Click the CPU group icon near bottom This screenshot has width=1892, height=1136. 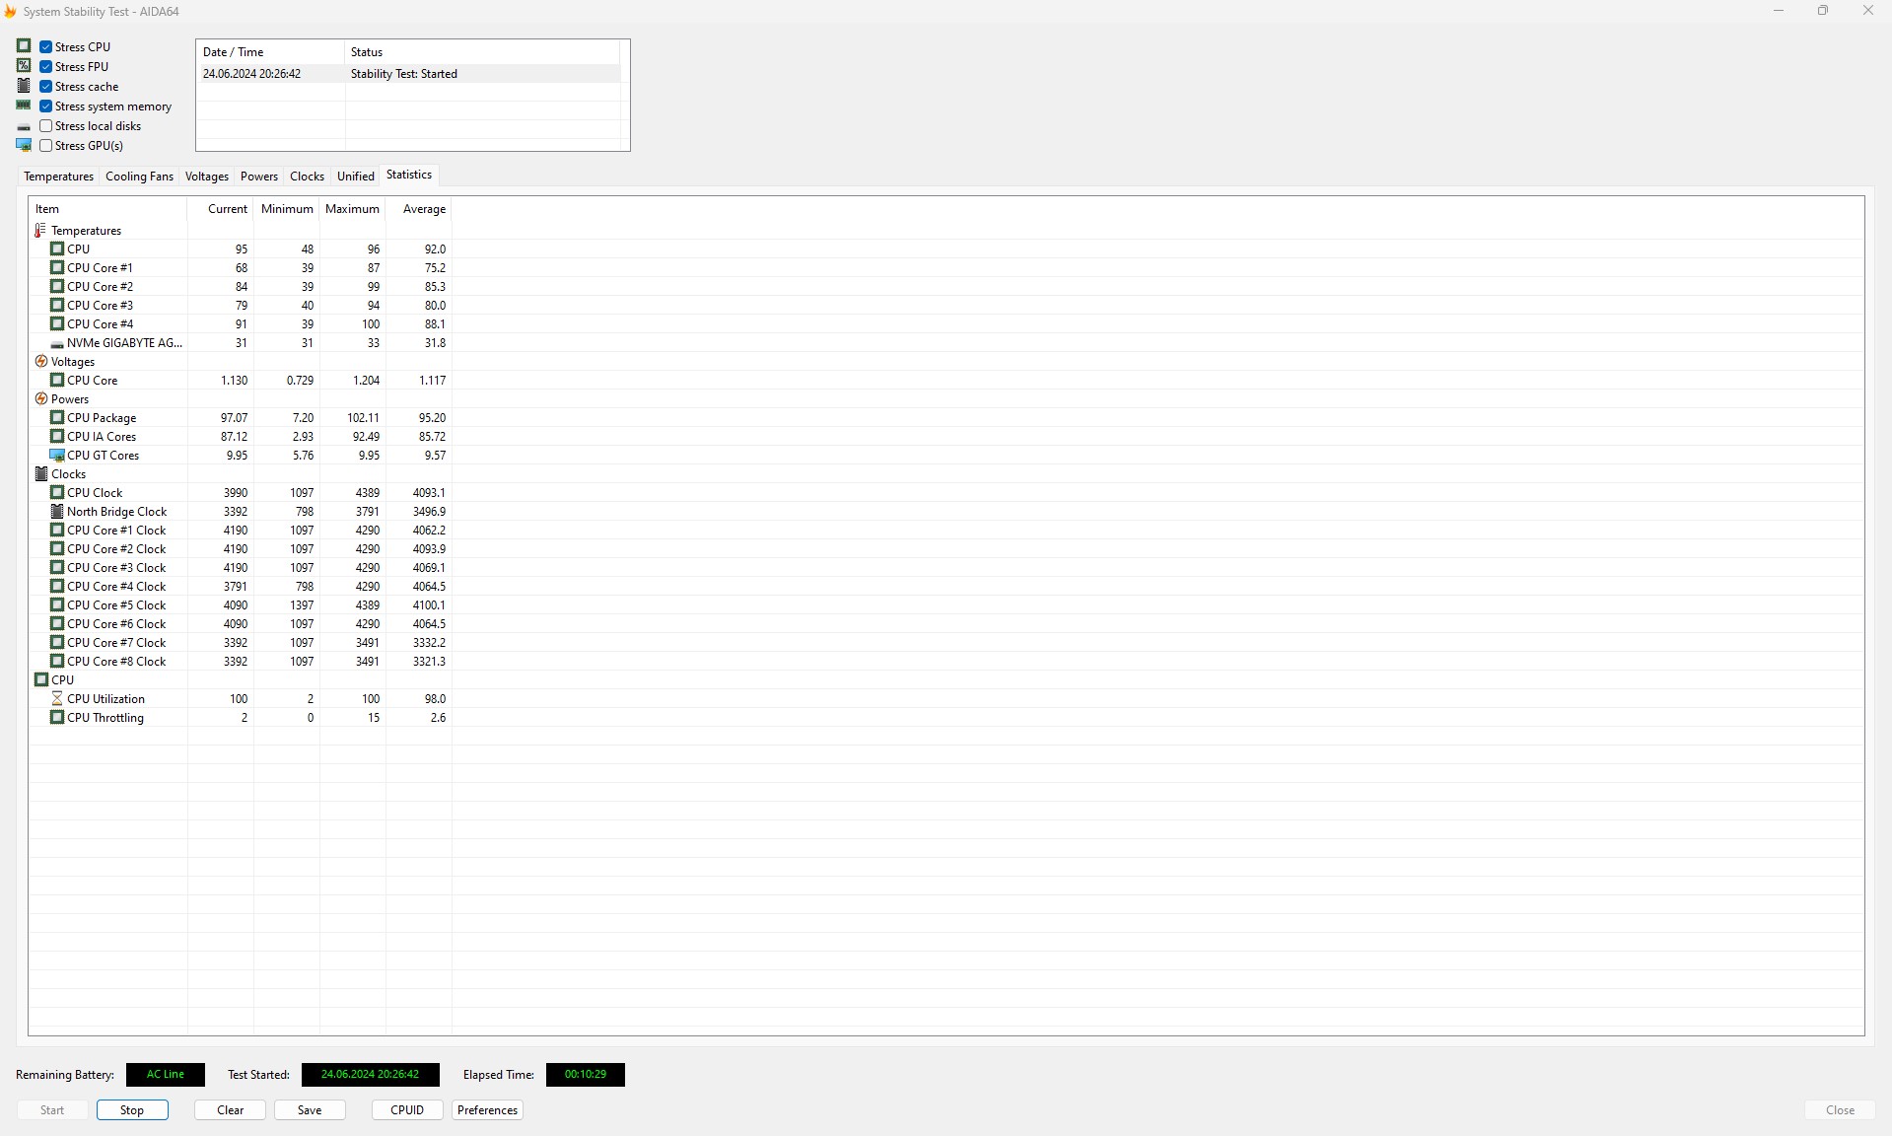click(x=41, y=680)
